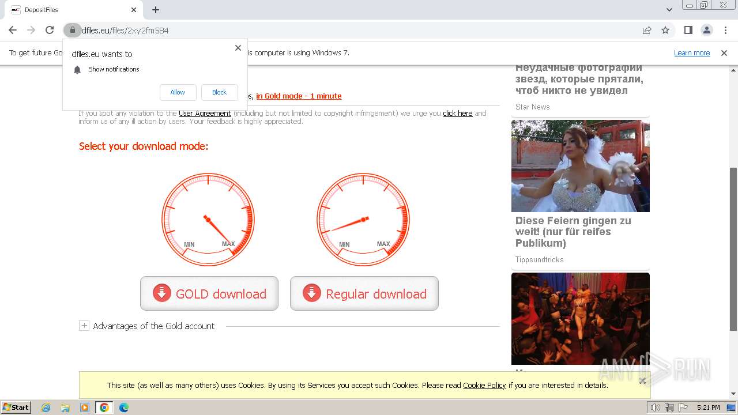Start the Regular download
This screenshot has height=415, width=738.
(x=364, y=293)
